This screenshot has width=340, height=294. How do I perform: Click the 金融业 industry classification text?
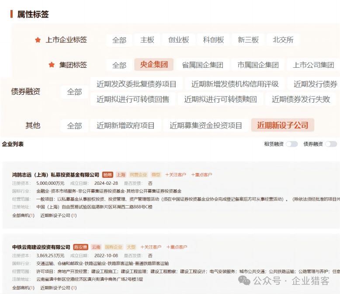109,191
